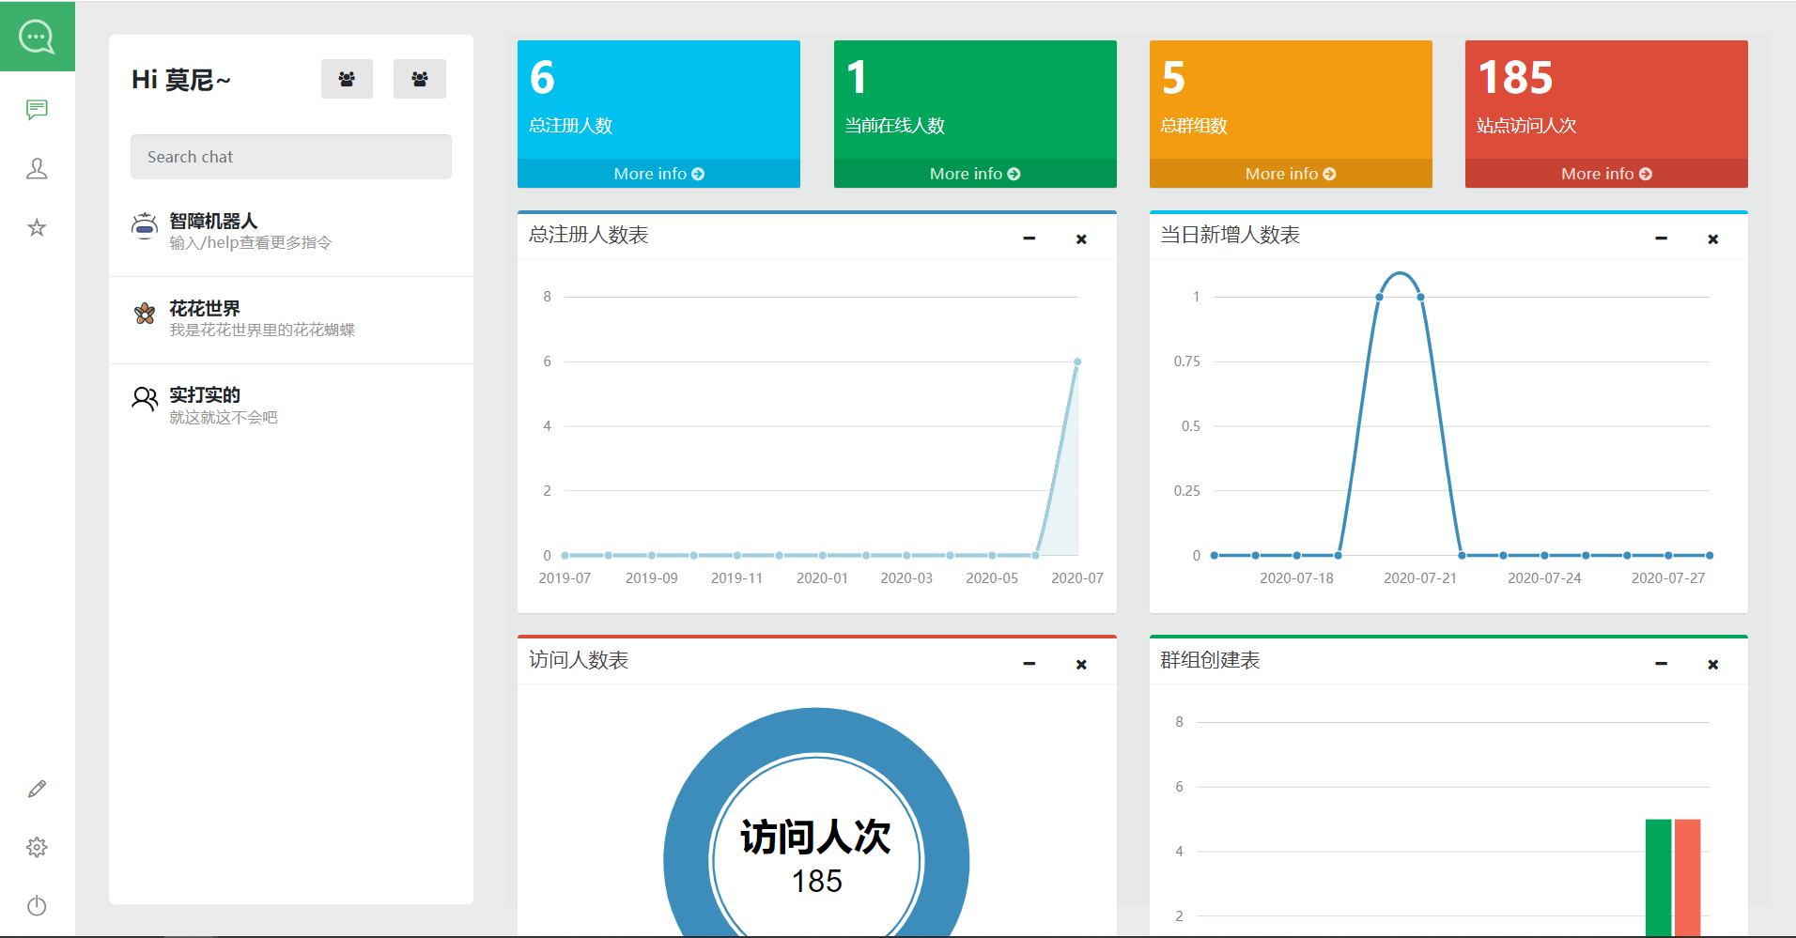Image resolution: width=1796 pixels, height=938 pixels.
Task: Collapse the 群组创建表 panel
Action: tap(1661, 664)
